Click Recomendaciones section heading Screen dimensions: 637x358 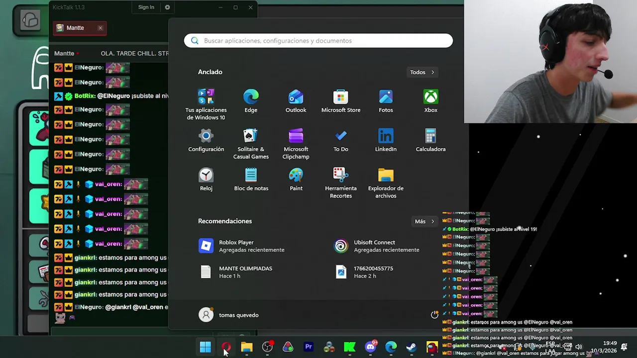(225, 221)
